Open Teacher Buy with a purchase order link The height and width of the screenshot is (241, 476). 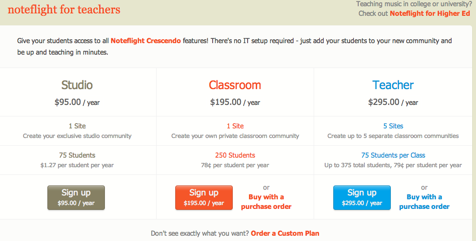point(424,202)
